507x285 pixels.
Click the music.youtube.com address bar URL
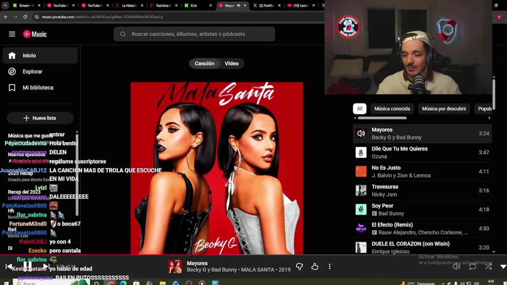pos(102,17)
